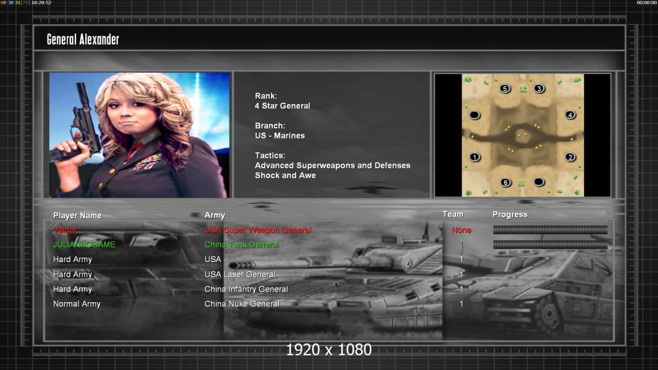Click "USA Super Weapon General" army text
The width and height of the screenshot is (658, 370).
[257, 230]
